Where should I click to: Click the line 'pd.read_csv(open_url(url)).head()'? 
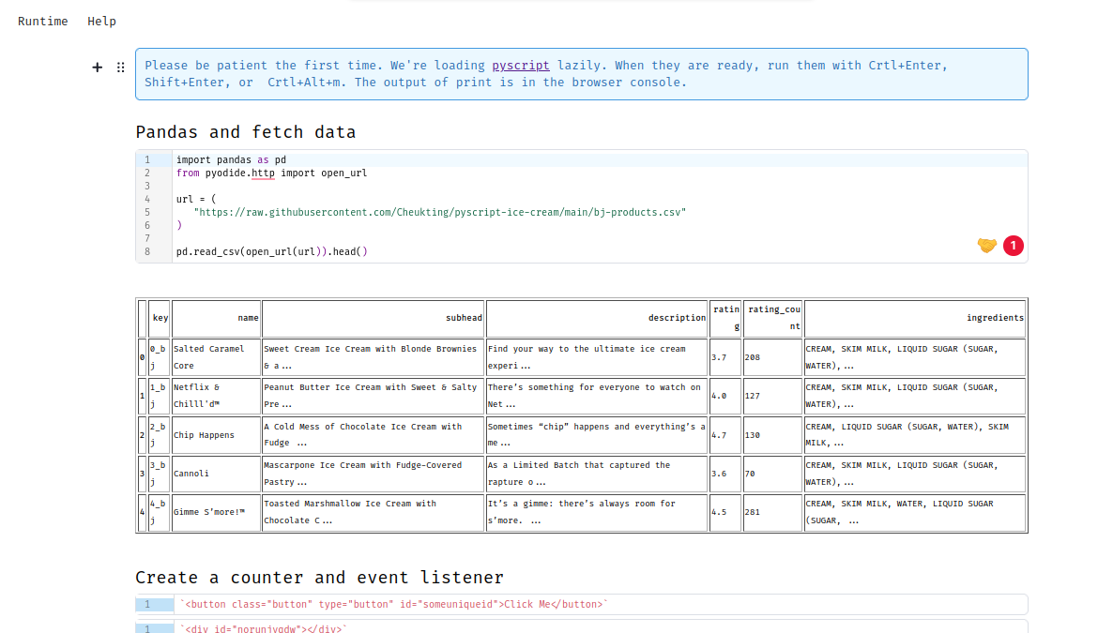click(x=272, y=251)
